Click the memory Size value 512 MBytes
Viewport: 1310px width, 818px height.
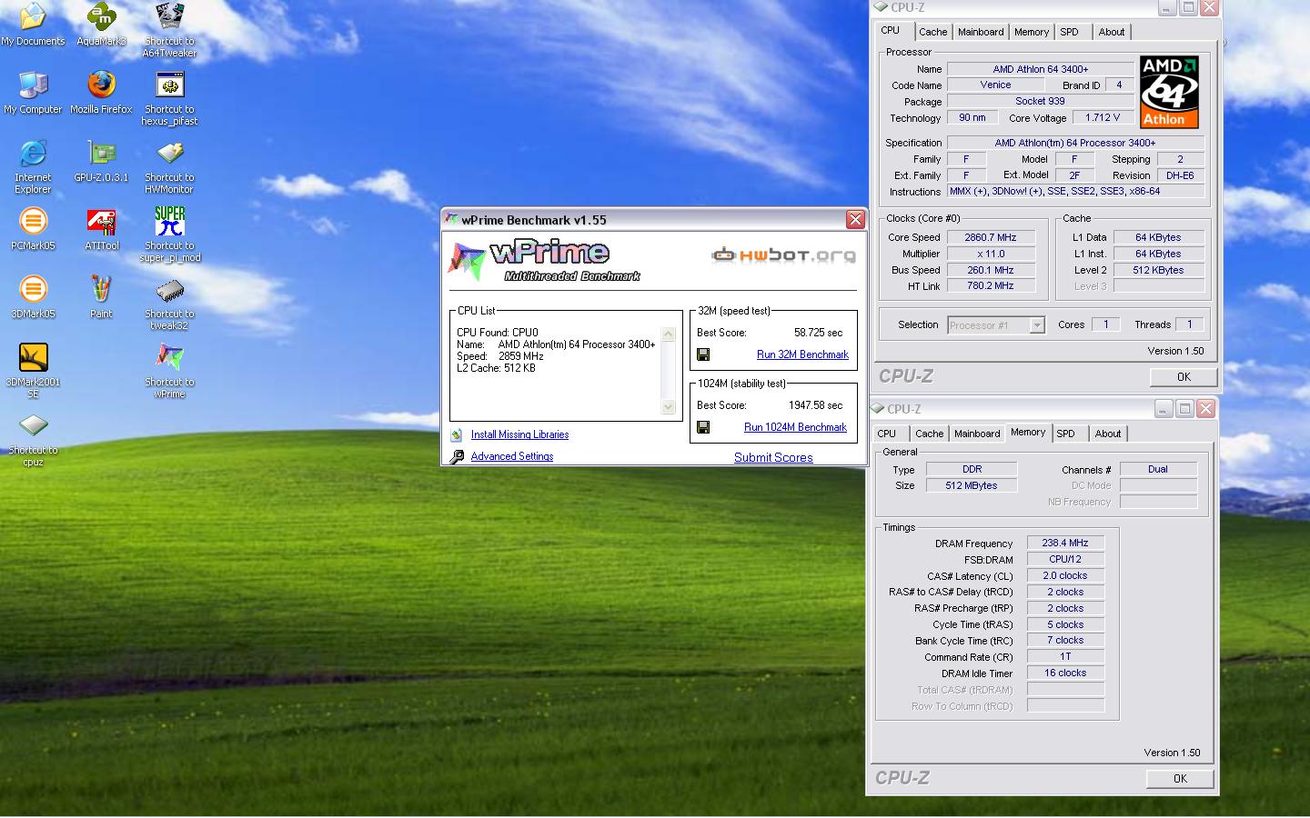click(x=972, y=485)
